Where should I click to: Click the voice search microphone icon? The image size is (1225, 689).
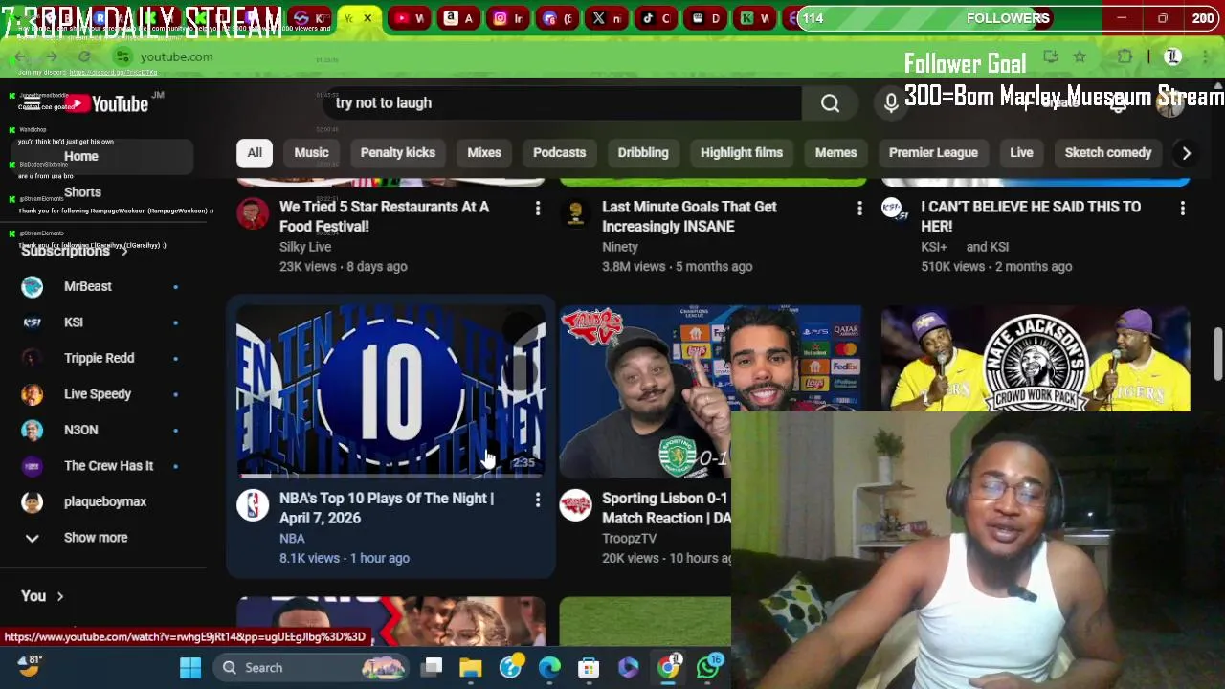891,103
